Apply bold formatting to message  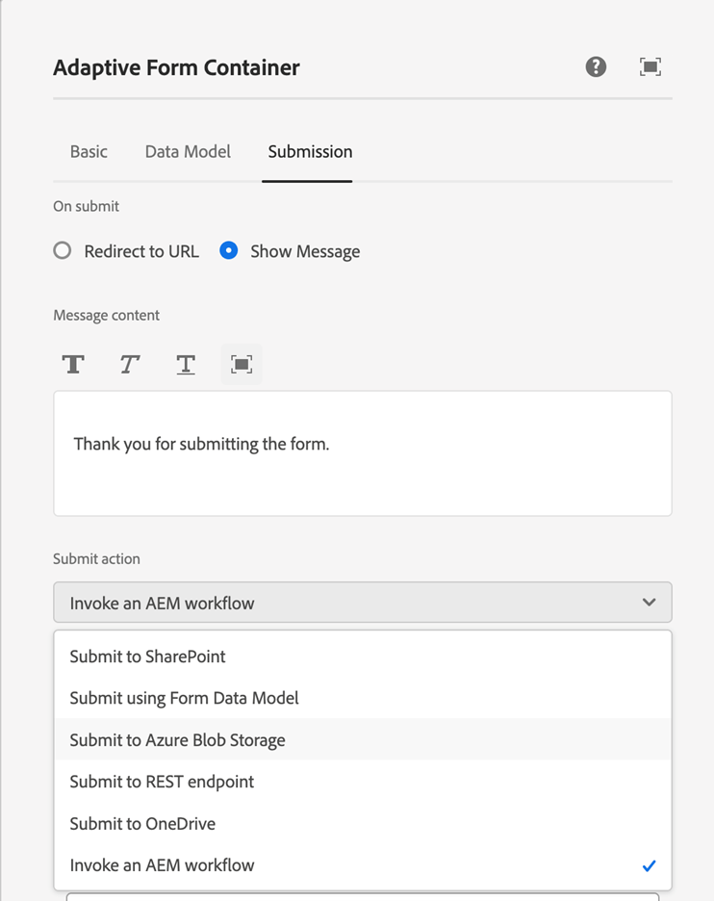click(x=73, y=365)
